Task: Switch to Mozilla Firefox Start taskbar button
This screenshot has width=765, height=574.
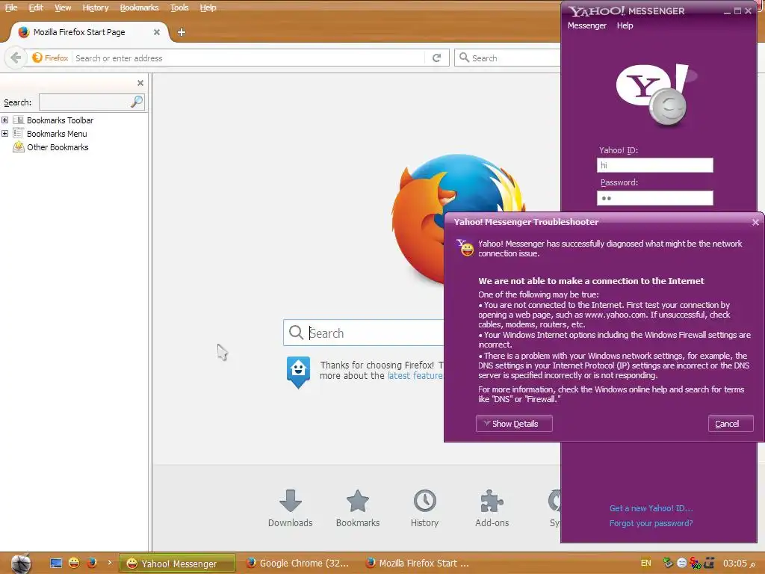Action: 418,564
